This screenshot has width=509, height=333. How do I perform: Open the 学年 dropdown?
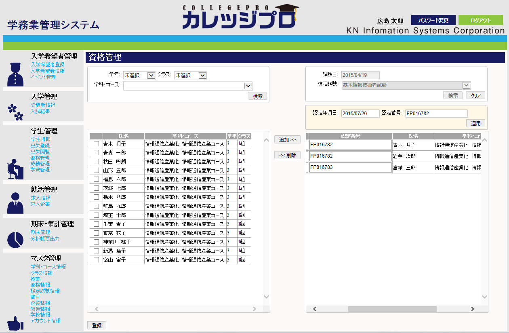pos(139,75)
